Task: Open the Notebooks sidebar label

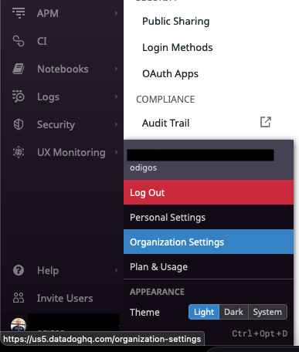Action: (63, 69)
